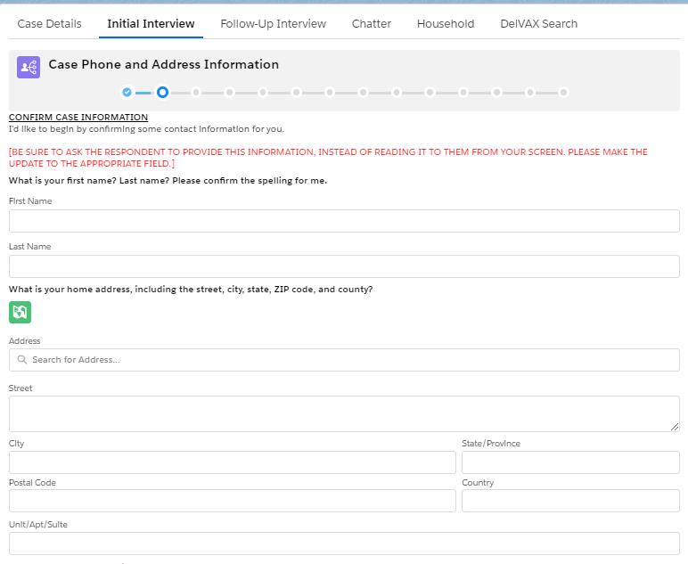Open the Chatter tab
The width and height of the screenshot is (688, 564).
pos(372,24)
